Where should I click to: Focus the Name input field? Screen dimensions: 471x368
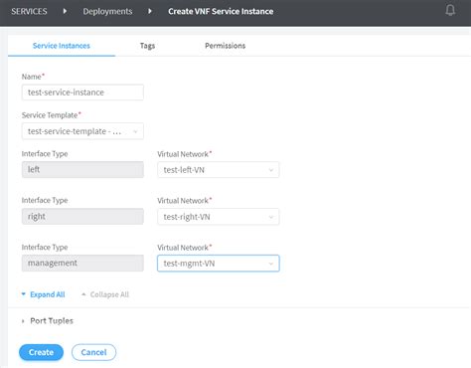82,92
